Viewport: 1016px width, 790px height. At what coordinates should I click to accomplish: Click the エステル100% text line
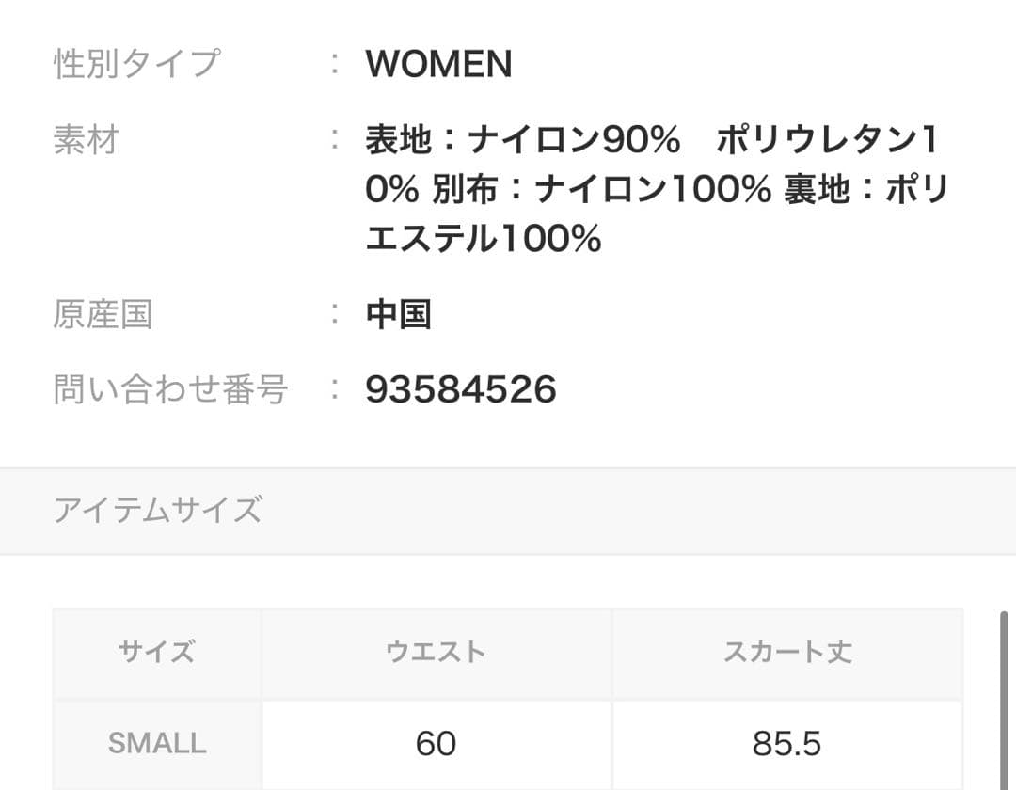point(484,240)
